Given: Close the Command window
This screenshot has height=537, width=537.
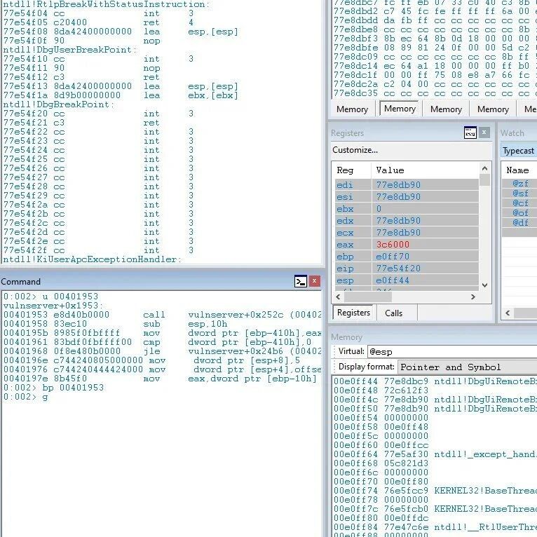Looking at the screenshot, I should (314, 281).
